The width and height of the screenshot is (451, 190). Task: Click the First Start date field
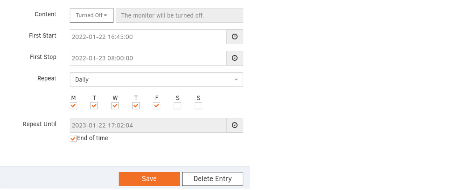(146, 37)
